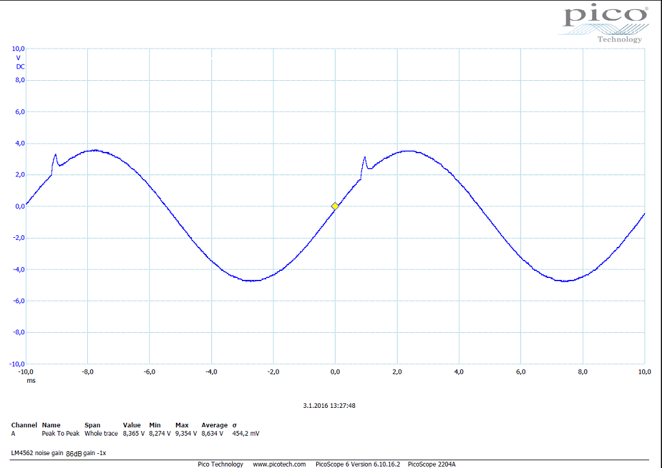
Task: Click the "Value" column header
Action: 132,425
